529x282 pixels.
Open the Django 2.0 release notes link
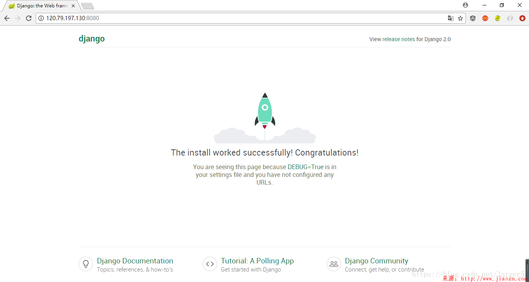click(410, 39)
